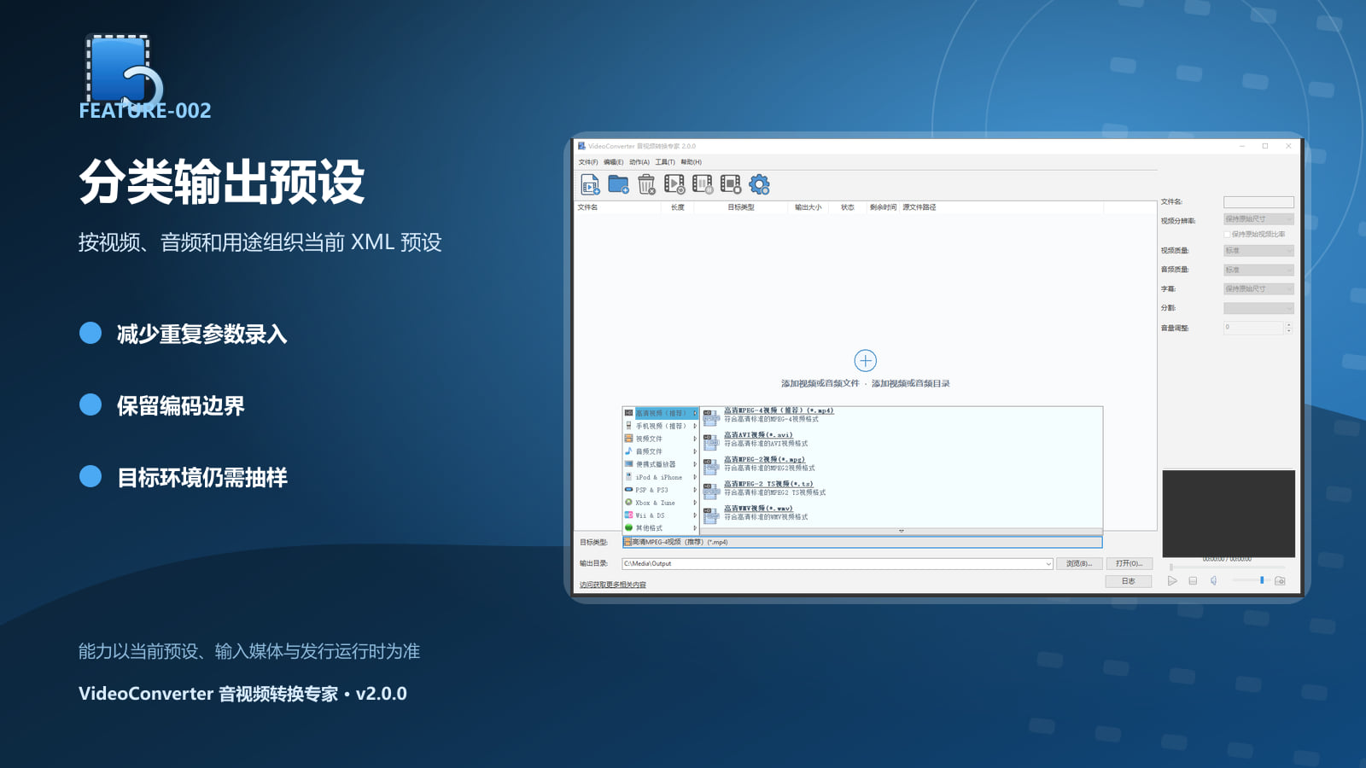Open the 编辑(E) menu
This screenshot has width=1366, height=768.
coord(614,162)
